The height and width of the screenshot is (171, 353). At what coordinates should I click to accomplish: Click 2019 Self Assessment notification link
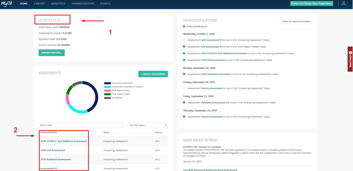(x=213, y=60)
